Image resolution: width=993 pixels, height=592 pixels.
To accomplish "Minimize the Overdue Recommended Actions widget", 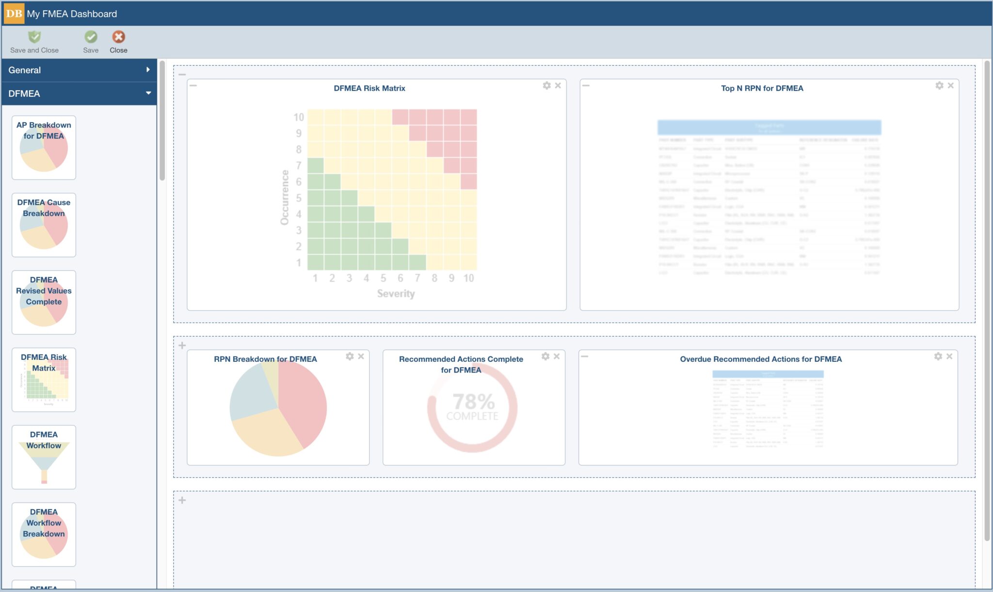I will [x=585, y=356].
